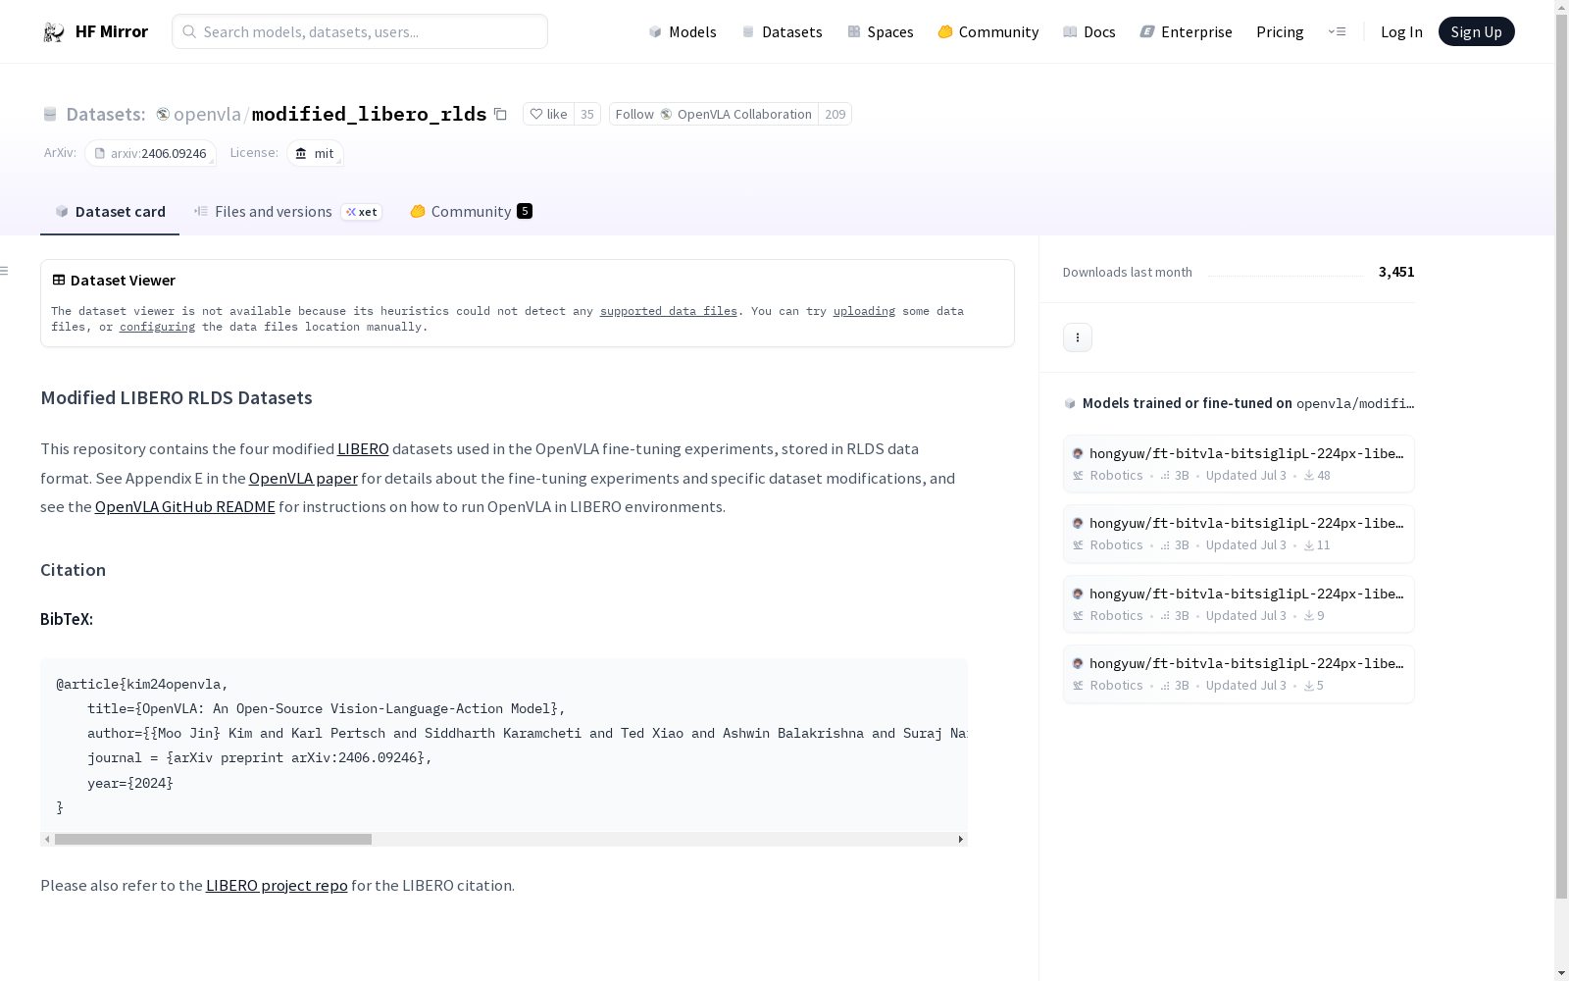Switch to Dataset card tab

tap(110, 211)
